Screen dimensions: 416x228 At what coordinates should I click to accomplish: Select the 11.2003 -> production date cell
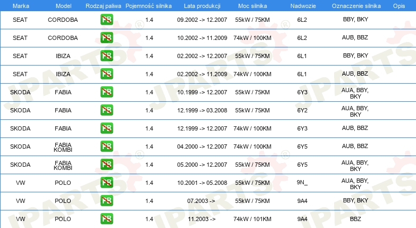[202, 219]
